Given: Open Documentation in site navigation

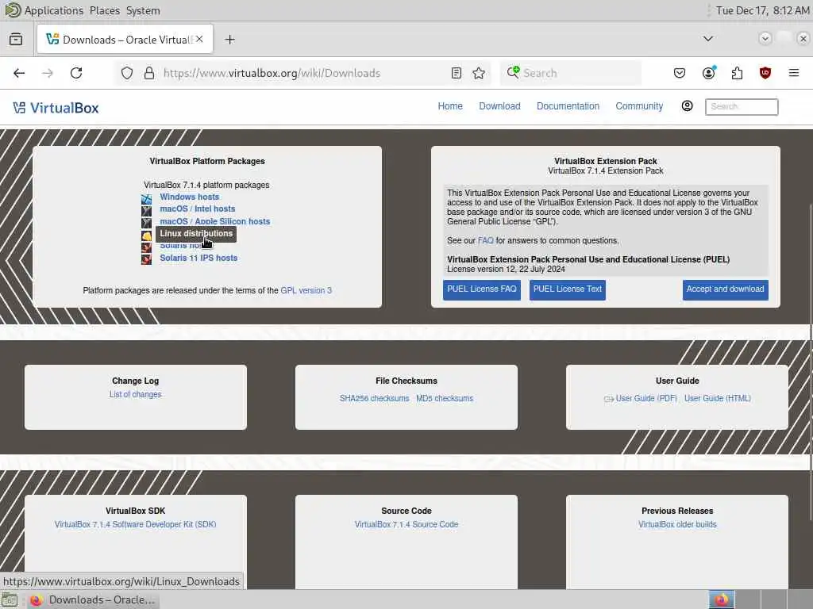Looking at the screenshot, I should 568,106.
